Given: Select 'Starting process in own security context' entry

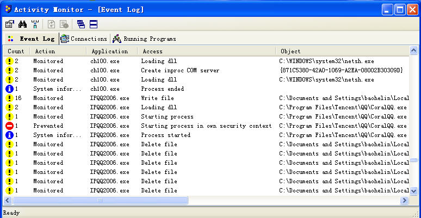Looking at the screenshot, I should click(x=206, y=126).
